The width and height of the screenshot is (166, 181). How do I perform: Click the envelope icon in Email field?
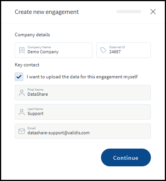(x=22, y=131)
